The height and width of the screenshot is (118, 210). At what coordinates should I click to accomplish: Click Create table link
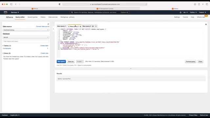[x=44, y=46]
